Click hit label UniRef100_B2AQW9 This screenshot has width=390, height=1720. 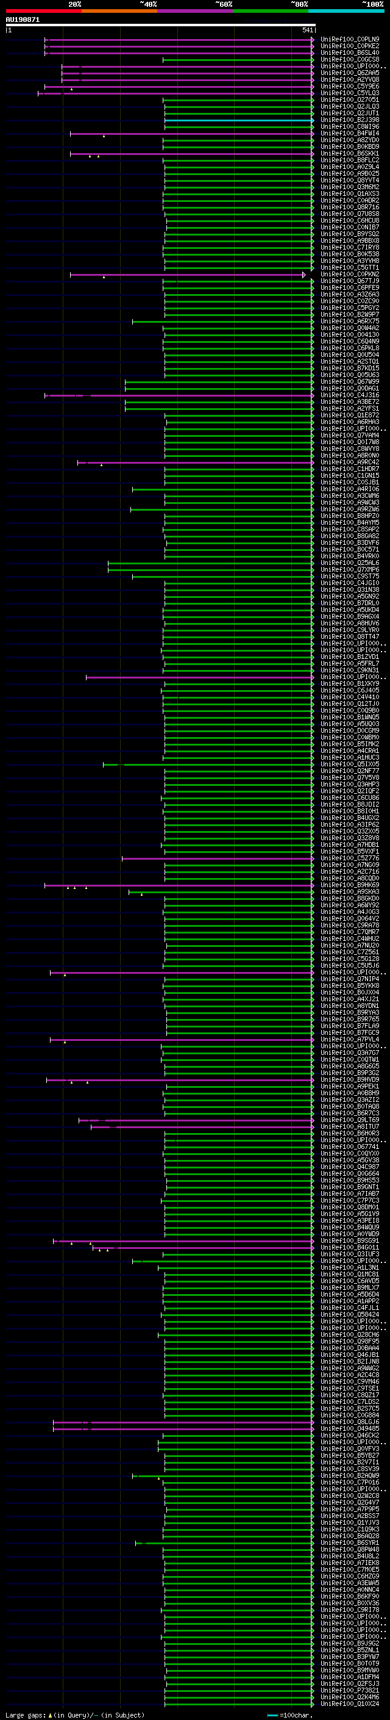349,1475
